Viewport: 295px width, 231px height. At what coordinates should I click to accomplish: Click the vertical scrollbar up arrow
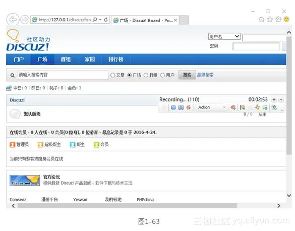[289, 33]
